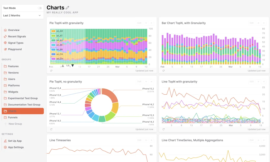Go to previous legend page with up arrow
This screenshot has width=270, height=162.
coord(63,66)
